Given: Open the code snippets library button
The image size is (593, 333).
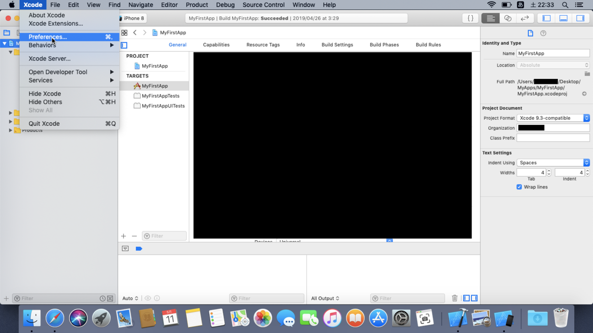Looking at the screenshot, I should 470,18.
